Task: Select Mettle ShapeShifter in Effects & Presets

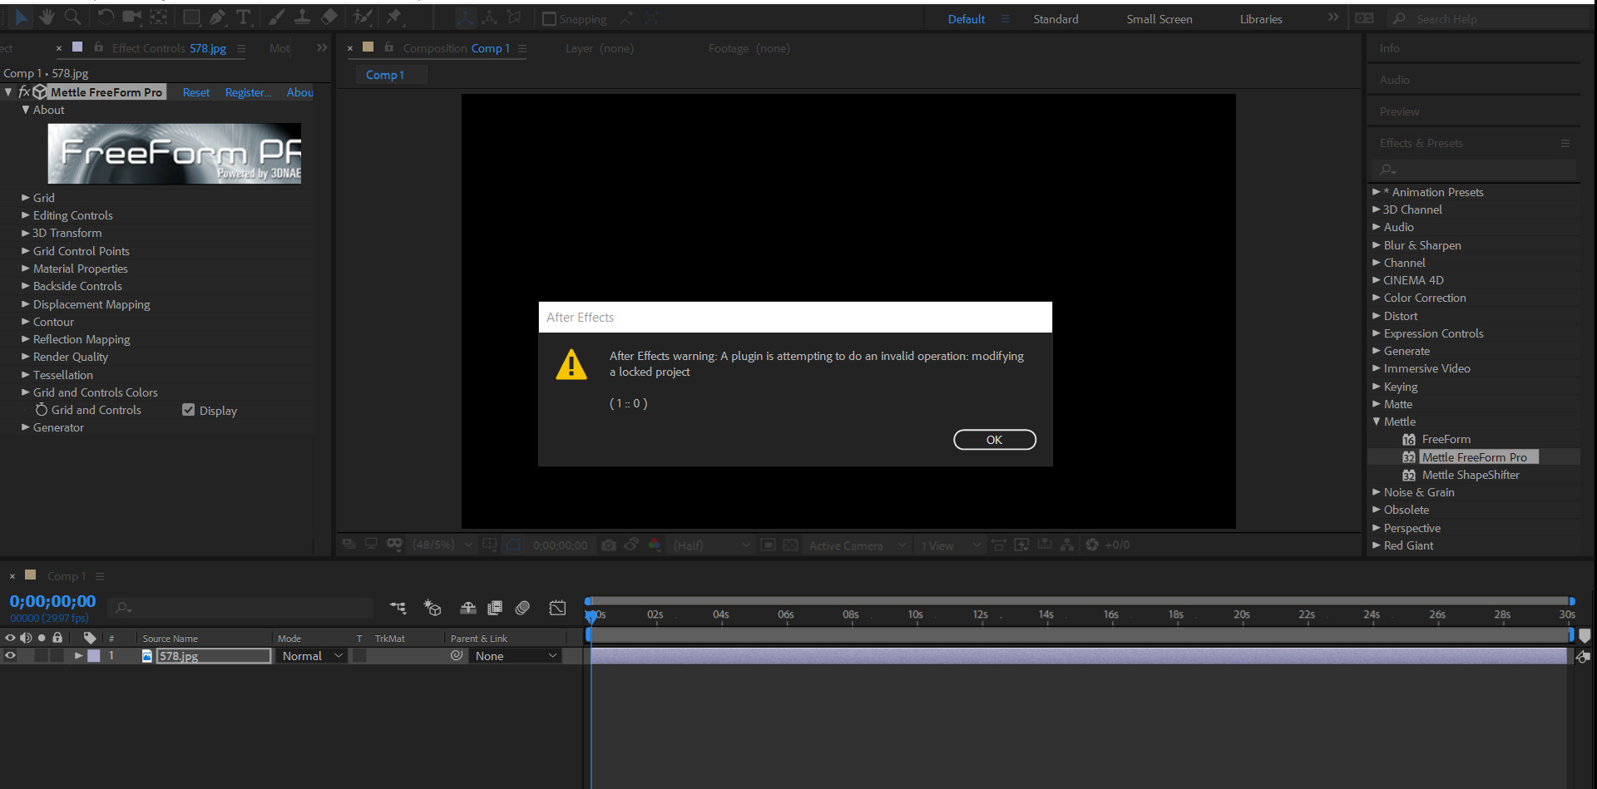Action: pos(1471,475)
